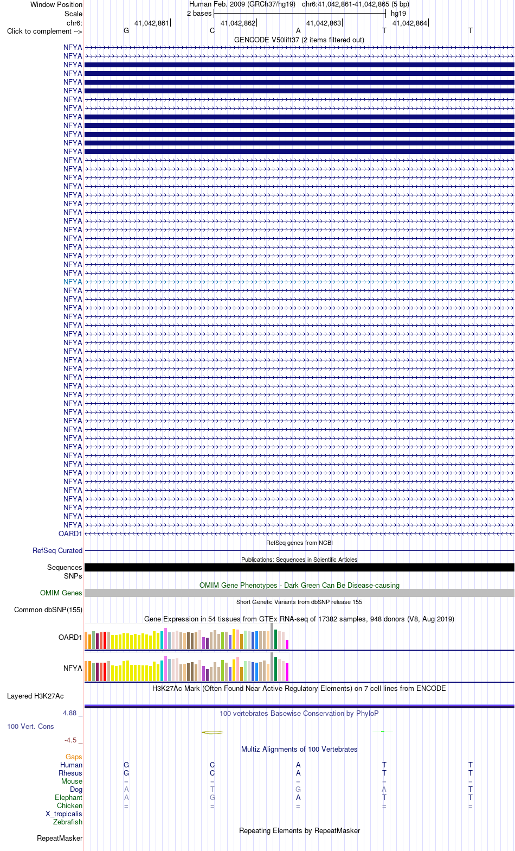Screen dimensions: 515x851
Task: Click the 41,042,863 position label
Action: (x=324, y=23)
